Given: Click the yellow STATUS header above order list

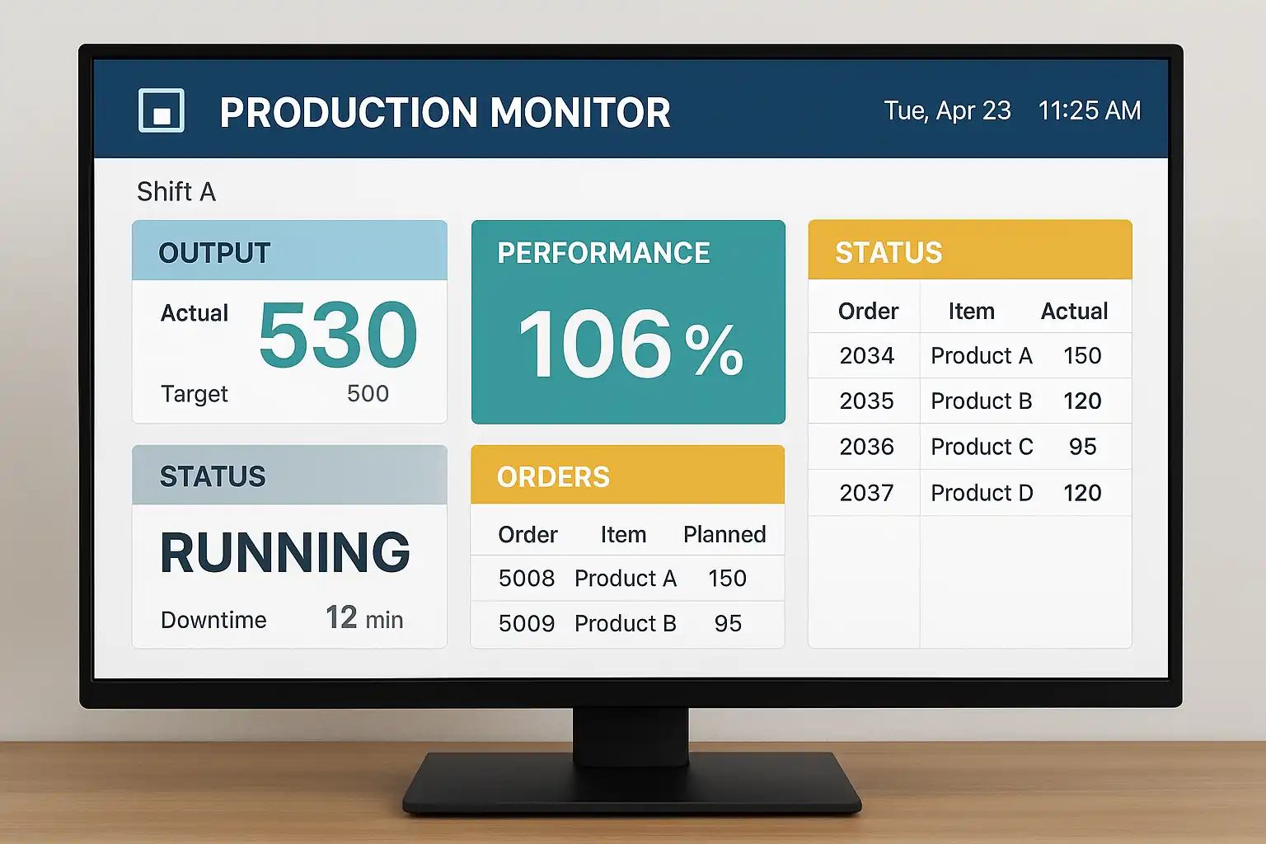Looking at the screenshot, I should (x=970, y=250).
